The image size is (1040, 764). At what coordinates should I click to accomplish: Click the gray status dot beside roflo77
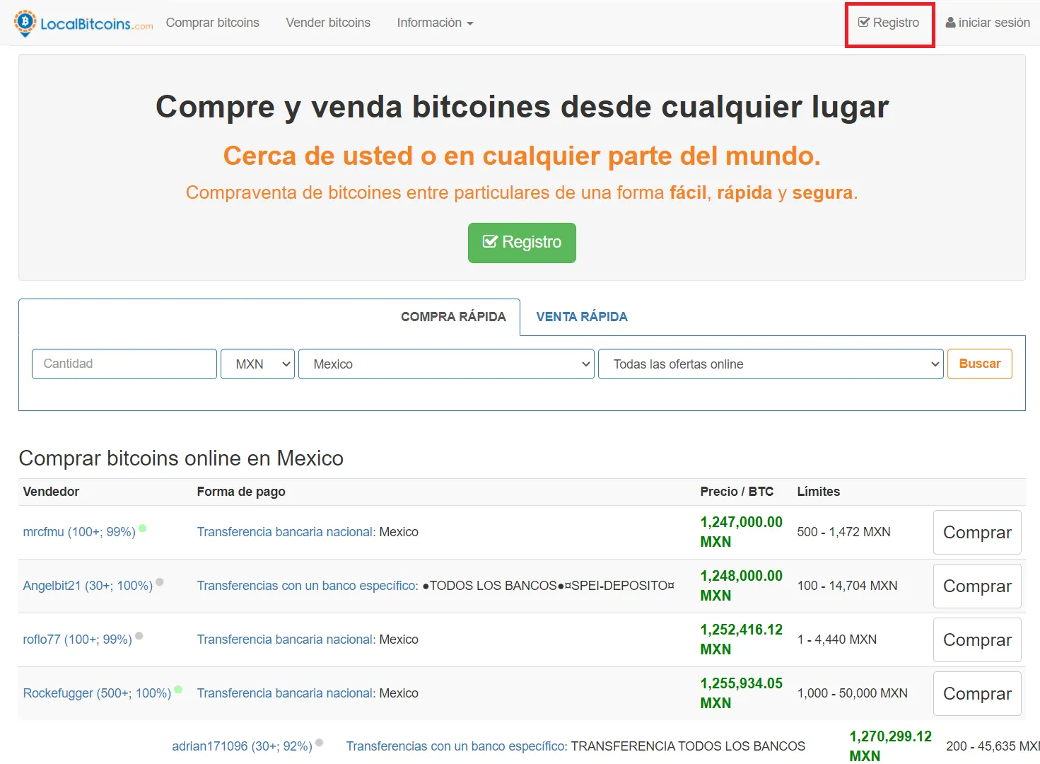(x=139, y=635)
